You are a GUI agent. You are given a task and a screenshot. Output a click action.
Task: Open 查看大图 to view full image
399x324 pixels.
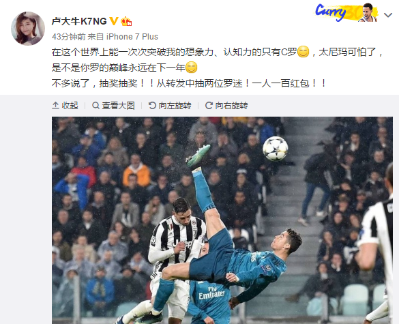click(x=113, y=105)
